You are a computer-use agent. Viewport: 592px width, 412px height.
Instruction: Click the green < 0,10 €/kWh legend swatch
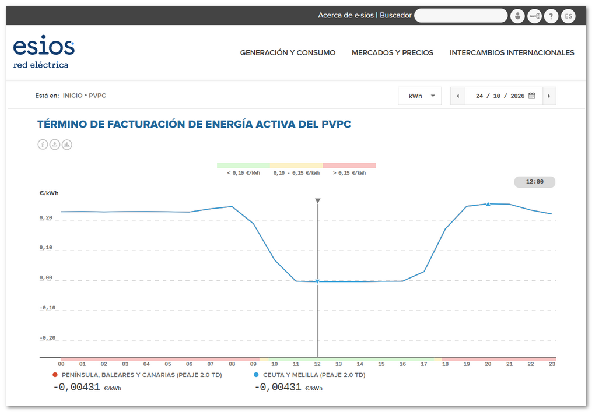coord(244,165)
